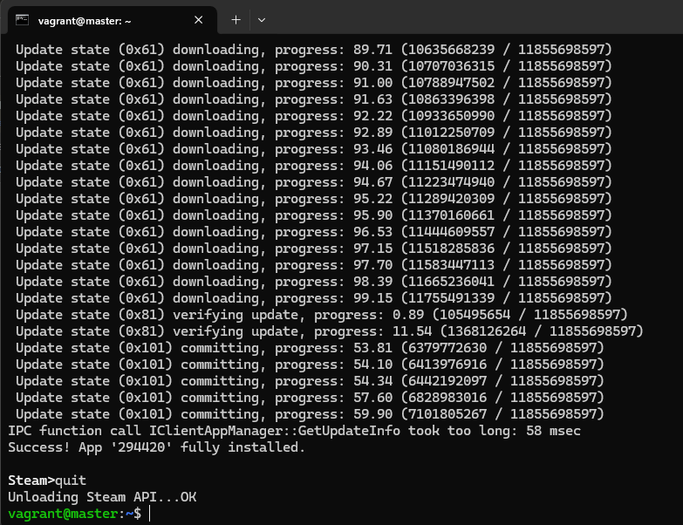Click the downloading progress 99.15 line
Viewport: 683px width, 525px height.
(x=314, y=298)
